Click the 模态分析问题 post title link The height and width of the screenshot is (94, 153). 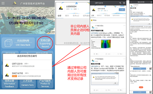click(95, 64)
